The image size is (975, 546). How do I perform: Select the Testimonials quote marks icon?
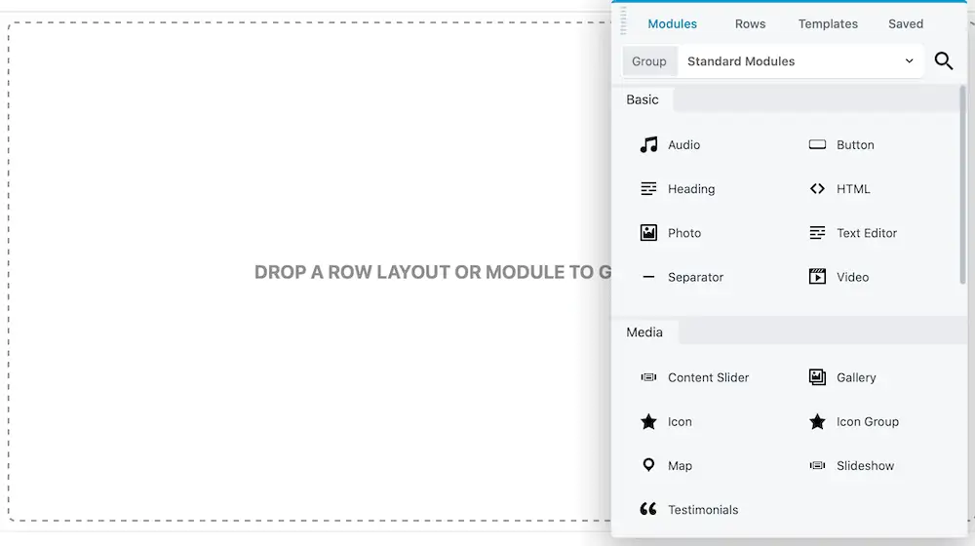648,509
